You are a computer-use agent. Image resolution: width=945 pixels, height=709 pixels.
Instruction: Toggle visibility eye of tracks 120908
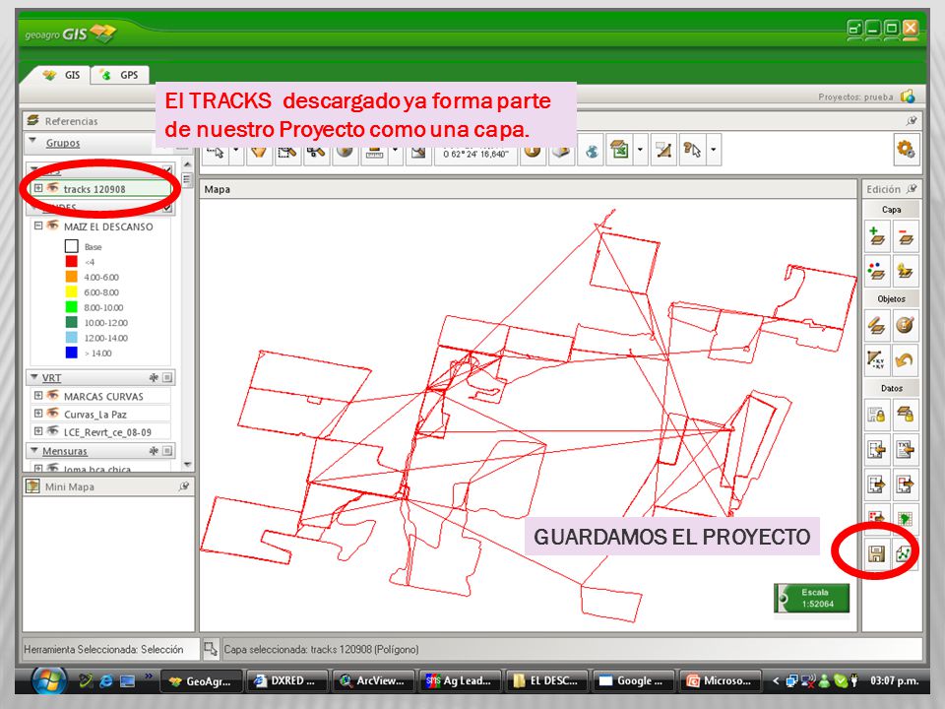coord(52,188)
